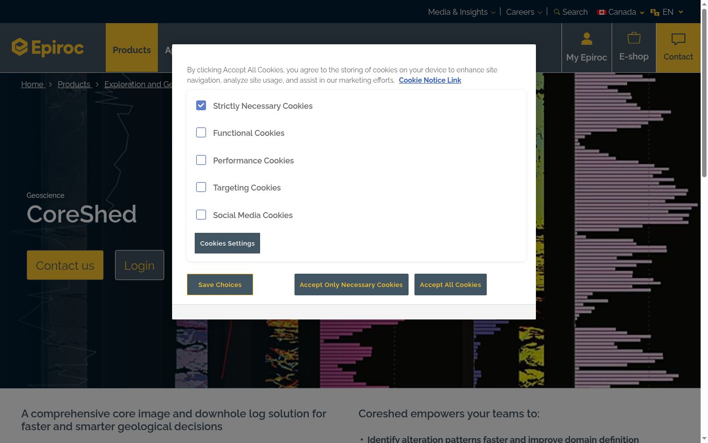Click the page vertical scrollbar thumb

click(x=704, y=92)
